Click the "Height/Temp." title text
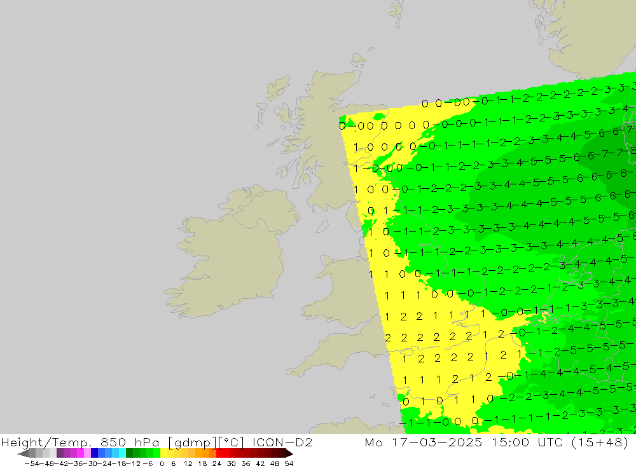 [47, 442]
